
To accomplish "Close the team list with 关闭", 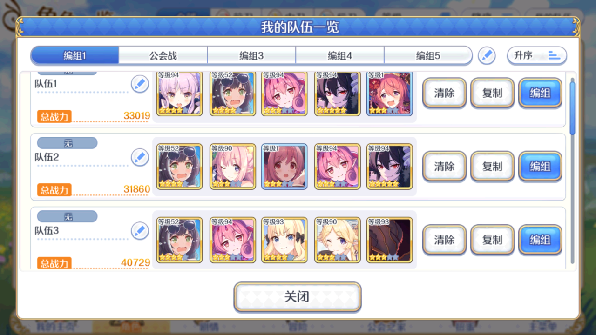I will click(x=298, y=296).
